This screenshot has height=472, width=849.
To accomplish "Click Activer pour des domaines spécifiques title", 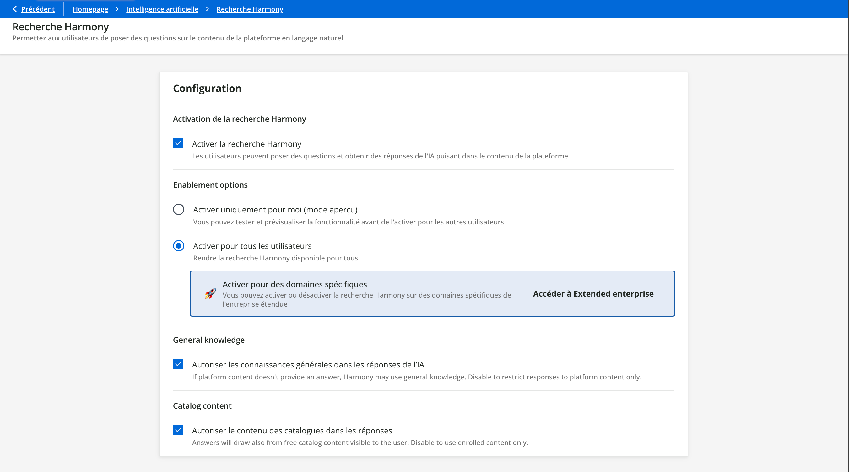I will 295,284.
